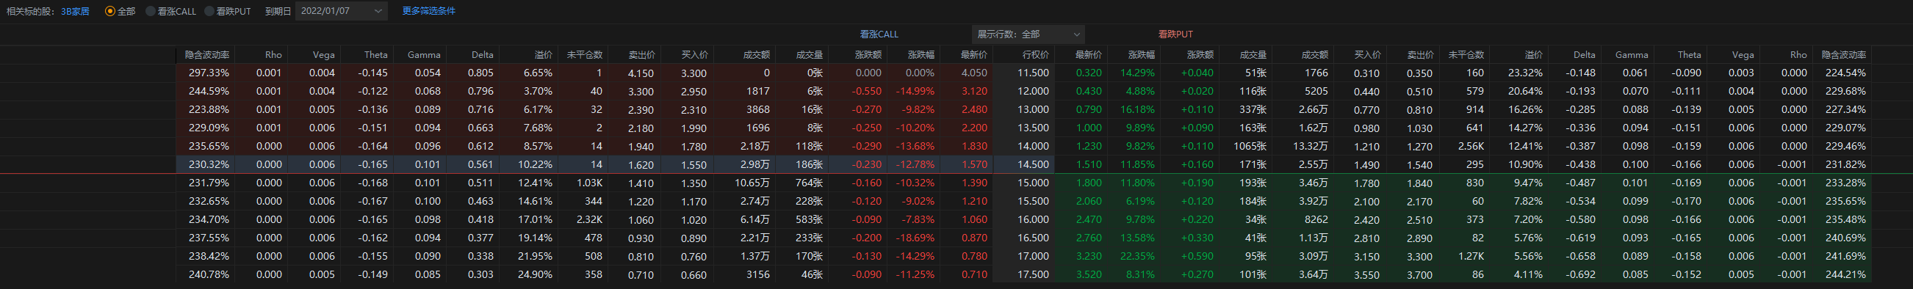
Task: Sort by call-side 卖出价 column header
Action: coord(641,55)
